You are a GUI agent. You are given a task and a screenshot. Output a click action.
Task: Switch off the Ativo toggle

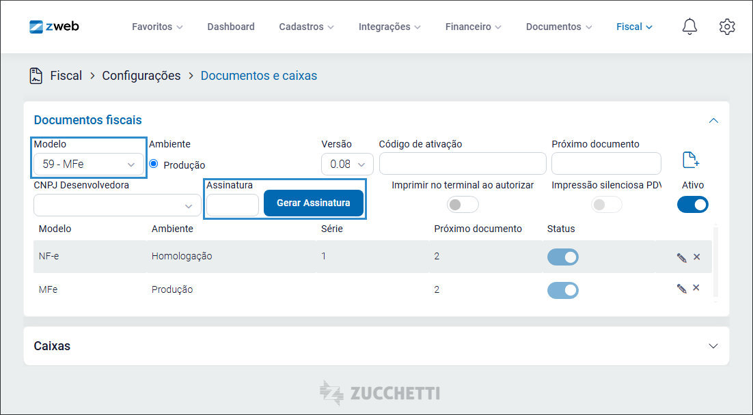693,204
